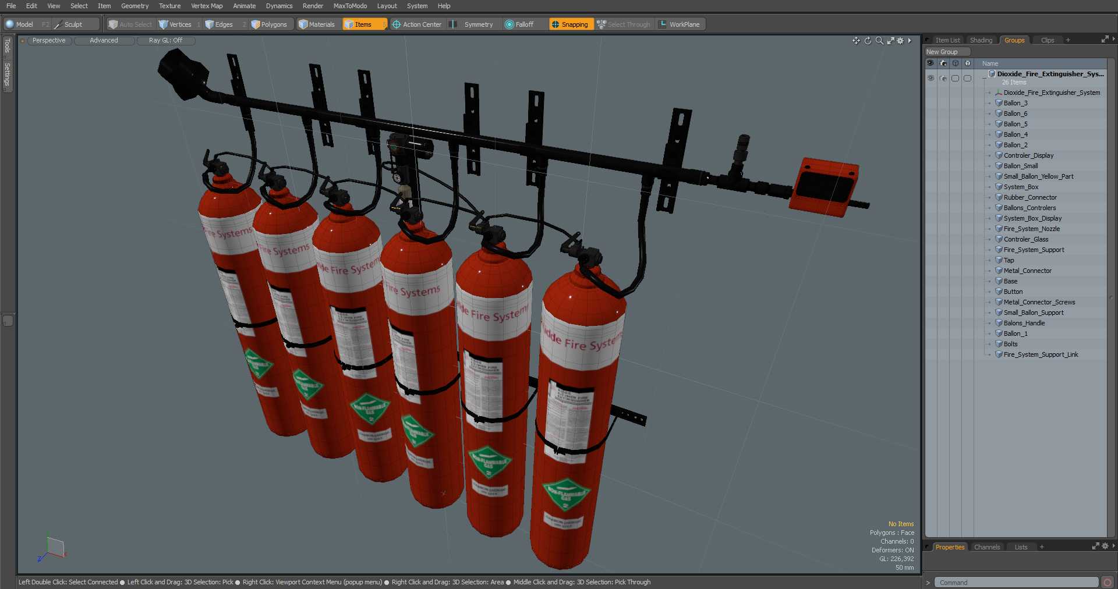The height and width of the screenshot is (589, 1118).
Task: Click the axis orientation gizmo in viewport
Action: pyautogui.click(x=52, y=549)
